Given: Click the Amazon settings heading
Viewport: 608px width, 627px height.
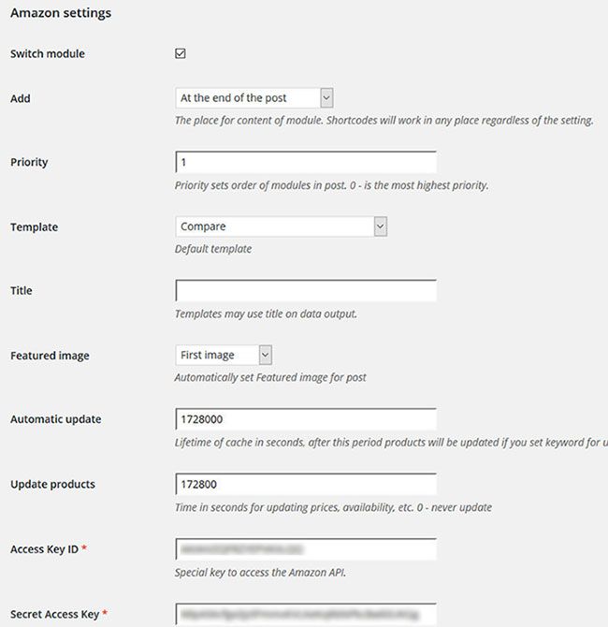Looking at the screenshot, I should pyautogui.click(x=61, y=13).
